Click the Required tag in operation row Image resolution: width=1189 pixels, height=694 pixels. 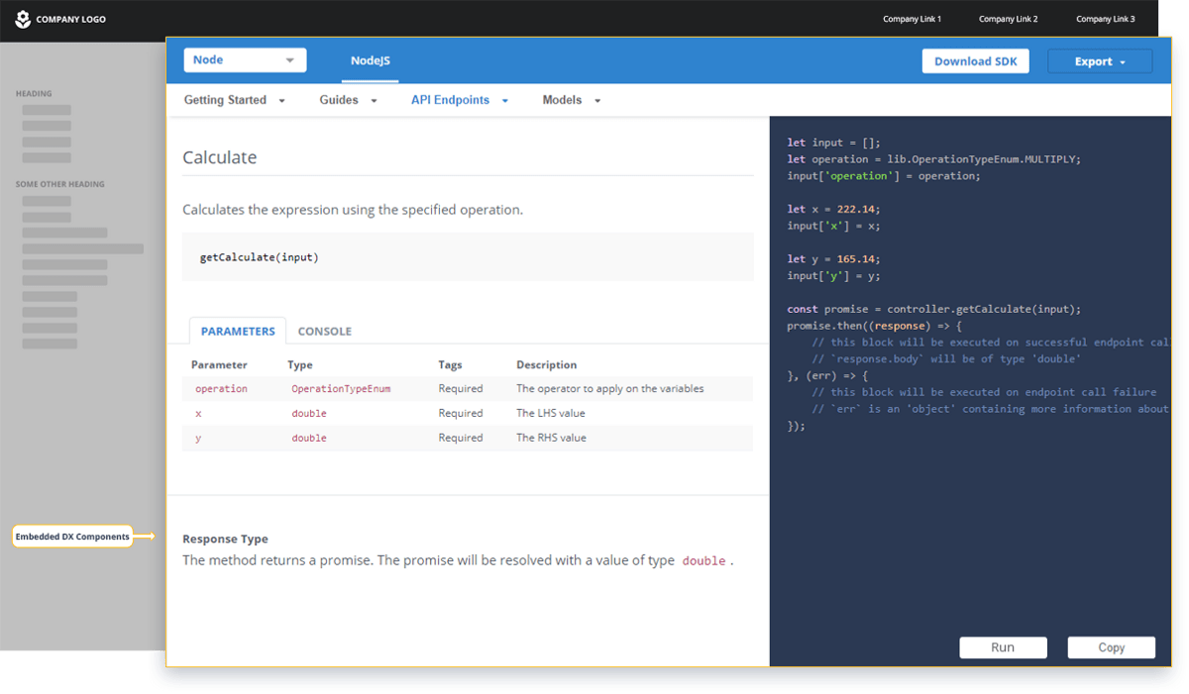tap(461, 389)
